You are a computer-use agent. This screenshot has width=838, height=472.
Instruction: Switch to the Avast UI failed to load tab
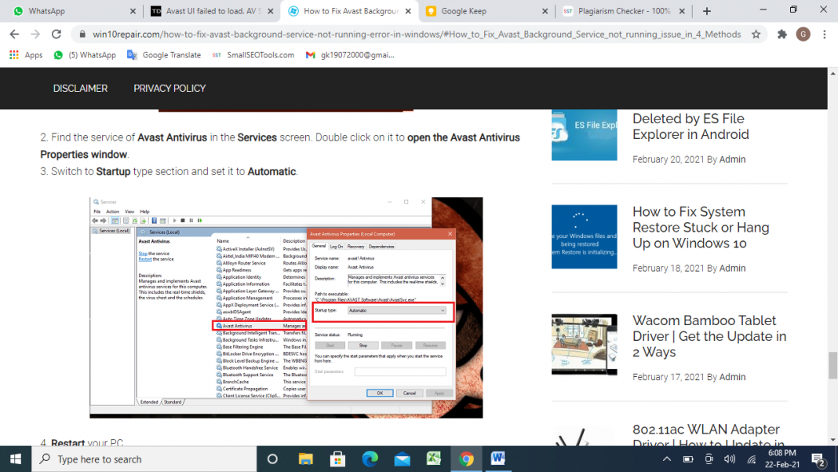pyautogui.click(x=212, y=11)
